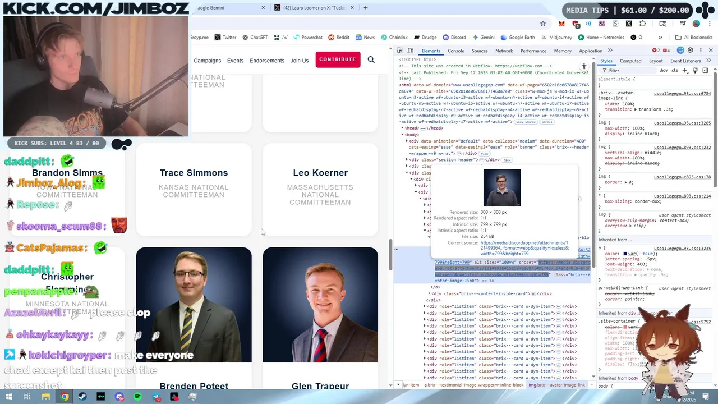Click the Leo Koerner card name

pyautogui.click(x=320, y=173)
